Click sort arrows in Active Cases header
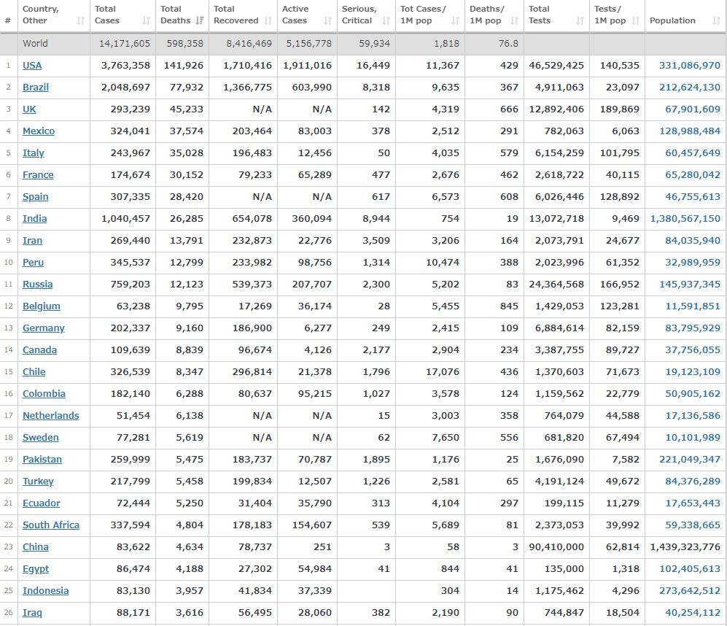 (327, 21)
